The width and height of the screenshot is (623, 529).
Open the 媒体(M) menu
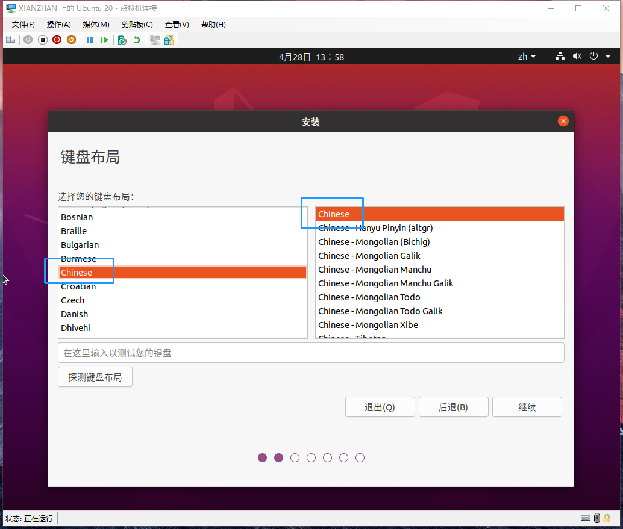coord(95,25)
